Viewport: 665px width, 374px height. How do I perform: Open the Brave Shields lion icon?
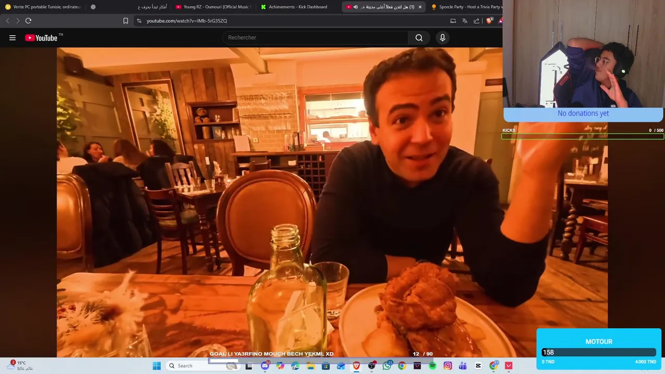tap(489, 21)
